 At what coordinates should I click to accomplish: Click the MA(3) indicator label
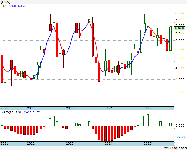coord(12,6)
